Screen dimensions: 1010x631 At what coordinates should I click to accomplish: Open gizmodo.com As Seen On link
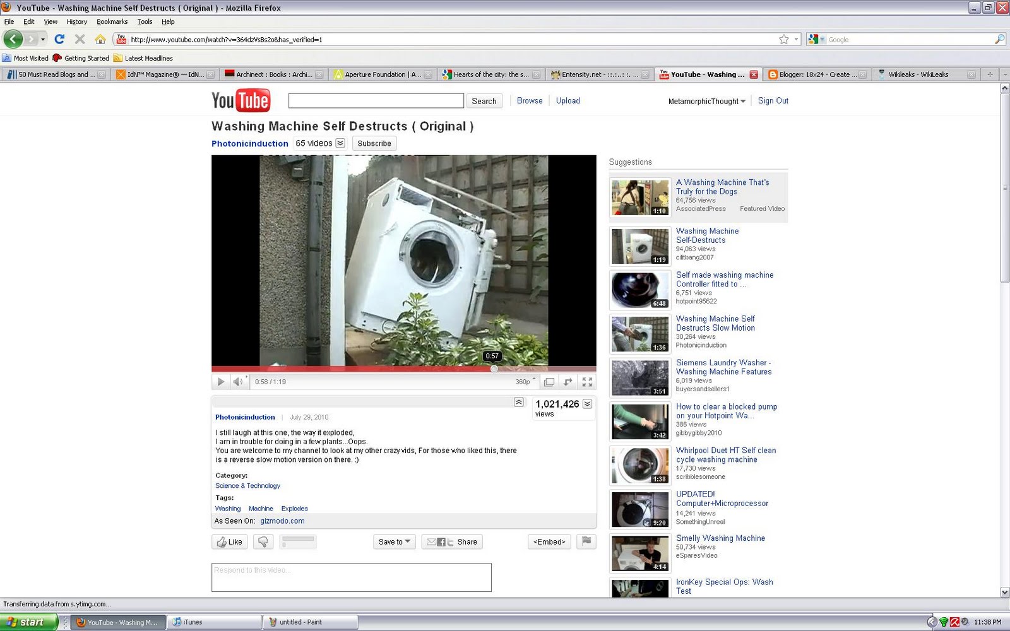[282, 521]
